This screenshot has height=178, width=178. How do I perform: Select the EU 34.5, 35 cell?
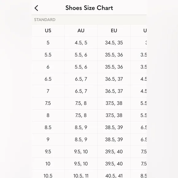pyautogui.click(x=114, y=43)
